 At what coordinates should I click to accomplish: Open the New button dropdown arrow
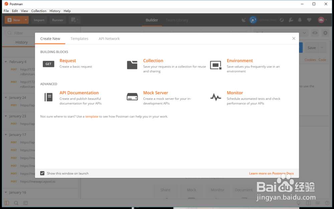pos(26,20)
